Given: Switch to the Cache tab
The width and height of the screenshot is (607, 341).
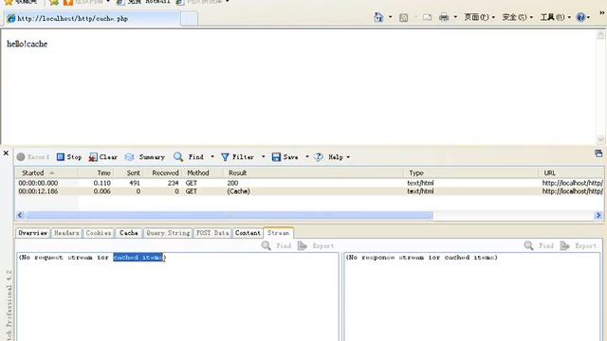Looking at the screenshot, I should point(129,233).
